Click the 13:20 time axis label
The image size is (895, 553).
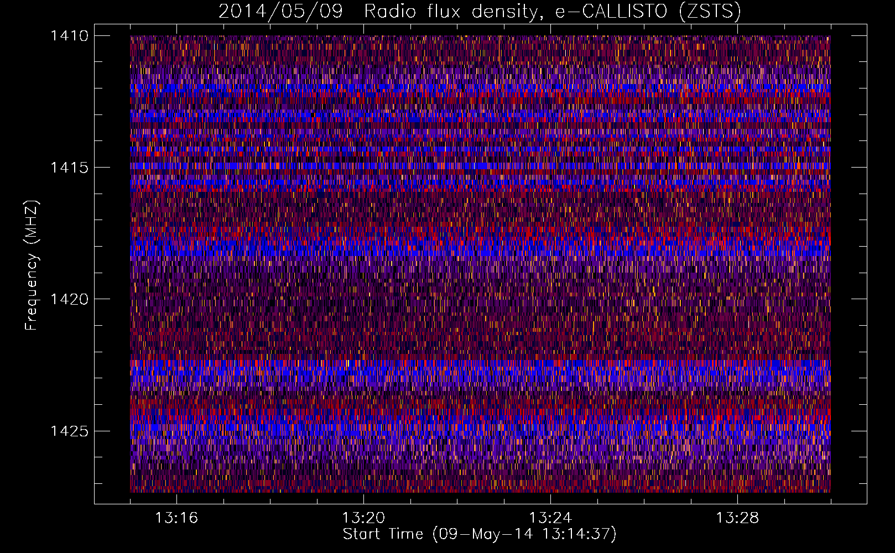363,518
